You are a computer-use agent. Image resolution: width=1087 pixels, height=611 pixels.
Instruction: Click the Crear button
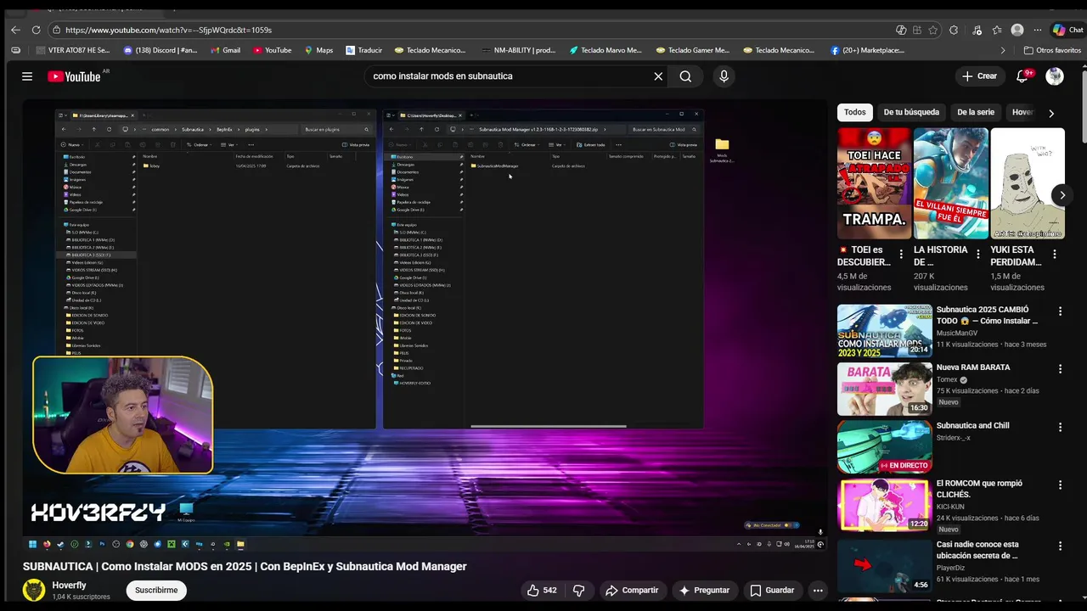tap(979, 76)
